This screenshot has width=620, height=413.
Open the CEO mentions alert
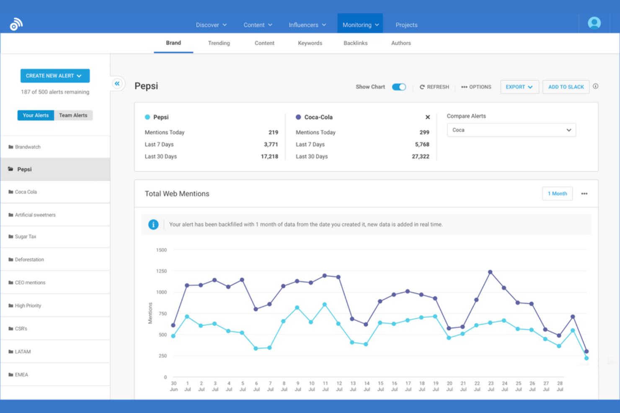tap(55, 282)
